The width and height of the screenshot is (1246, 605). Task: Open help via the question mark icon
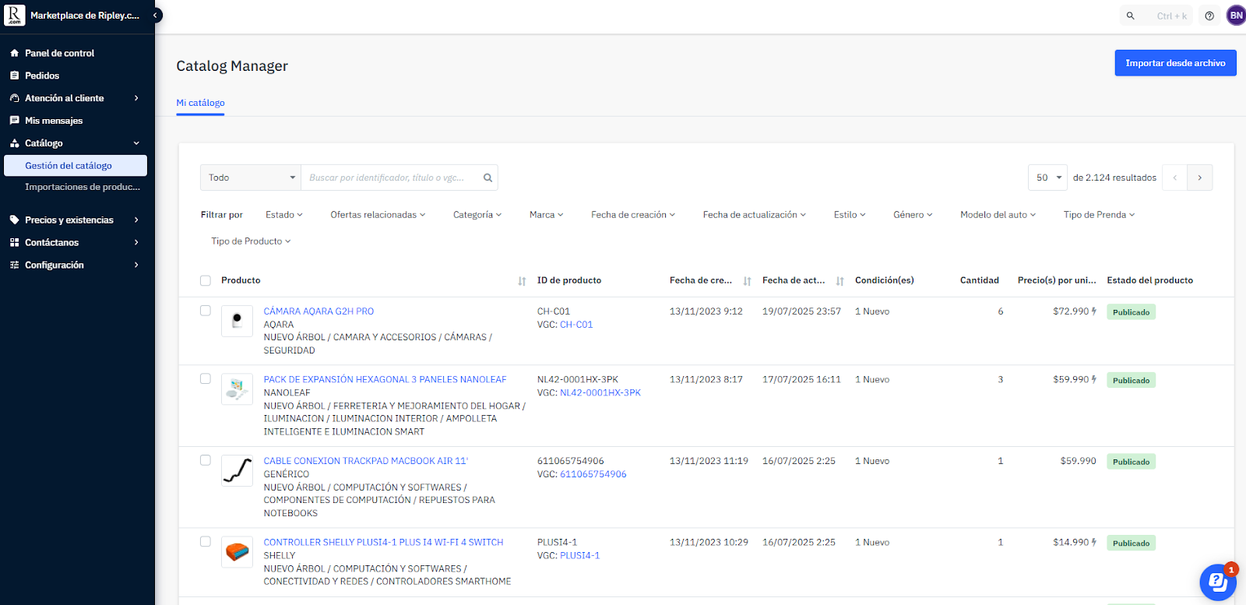click(x=1209, y=16)
